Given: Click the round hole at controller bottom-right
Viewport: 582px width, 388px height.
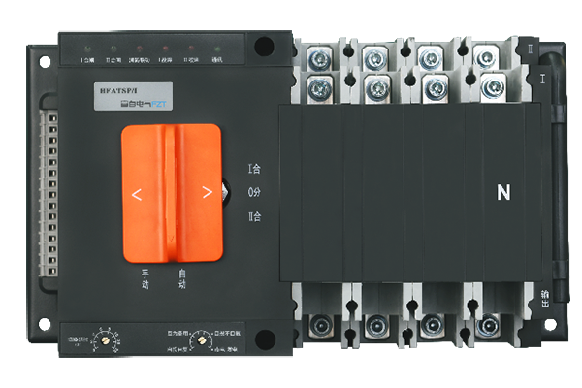Looking at the screenshot, I should coord(265,337).
